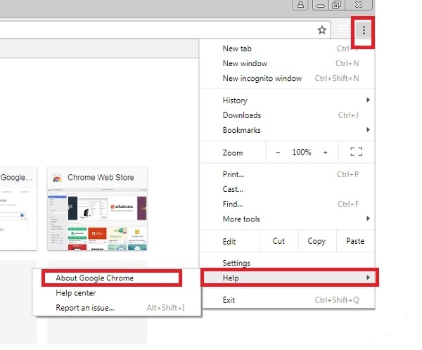This screenshot has width=422, height=350.
Task: Select New tab from the menu
Action: pos(287,48)
